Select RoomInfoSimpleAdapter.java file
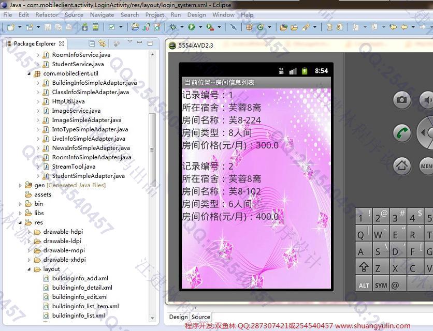Screen dimensions: 433x331 click(91, 157)
